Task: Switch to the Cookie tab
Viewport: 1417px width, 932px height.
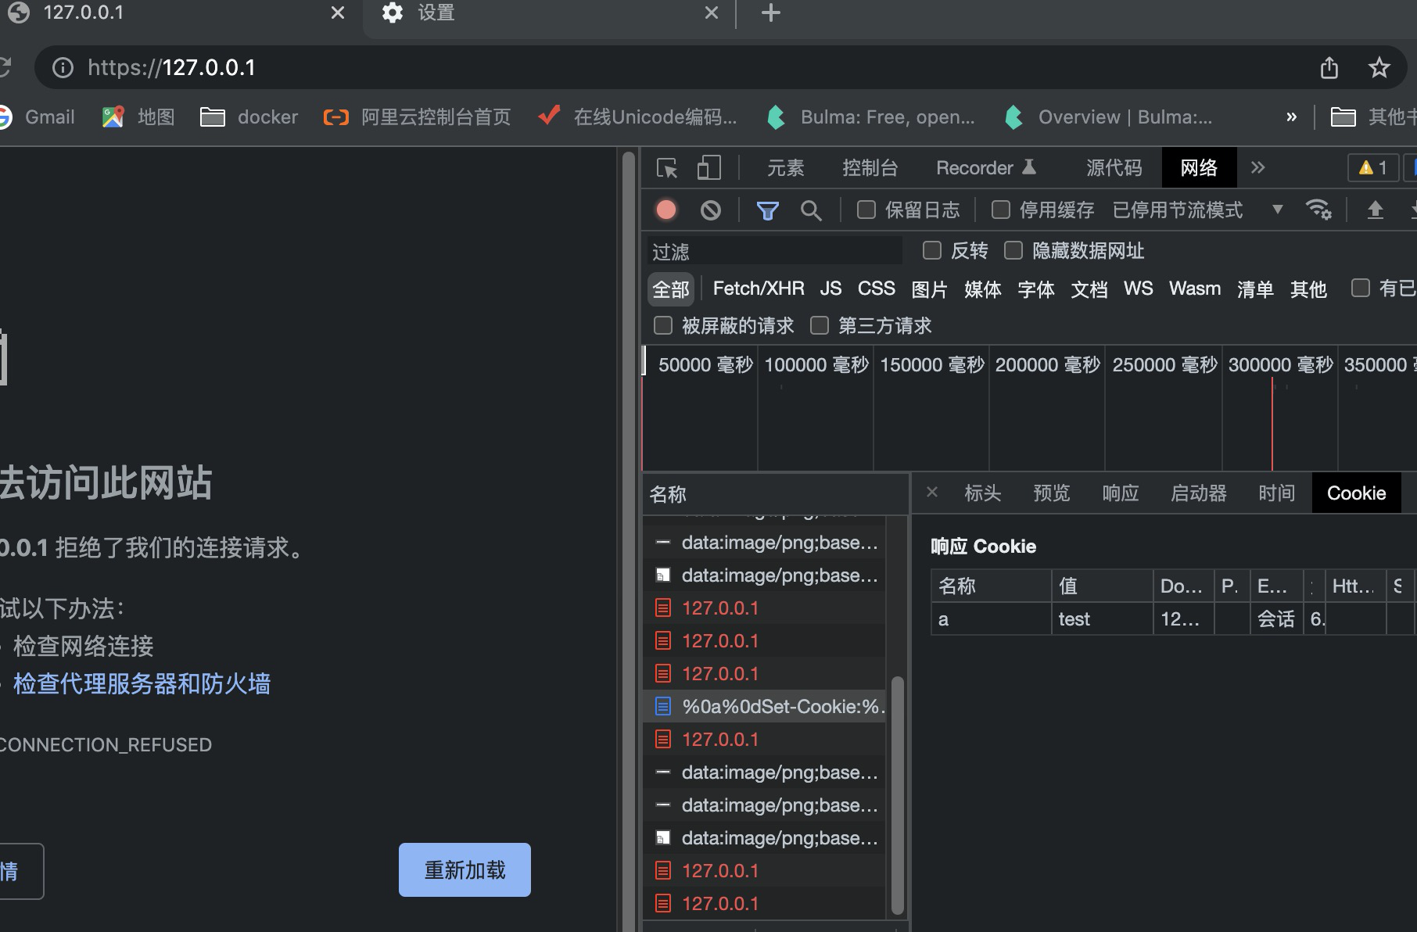Action: 1355,493
